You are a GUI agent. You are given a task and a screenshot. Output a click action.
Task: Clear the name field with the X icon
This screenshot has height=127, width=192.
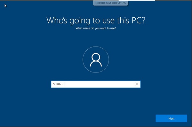click(137, 84)
